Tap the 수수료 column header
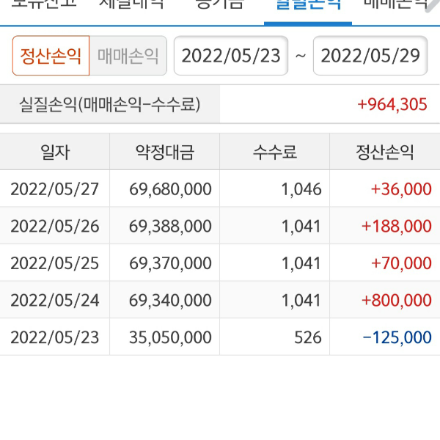 pyautogui.click(x=275, y=153)
